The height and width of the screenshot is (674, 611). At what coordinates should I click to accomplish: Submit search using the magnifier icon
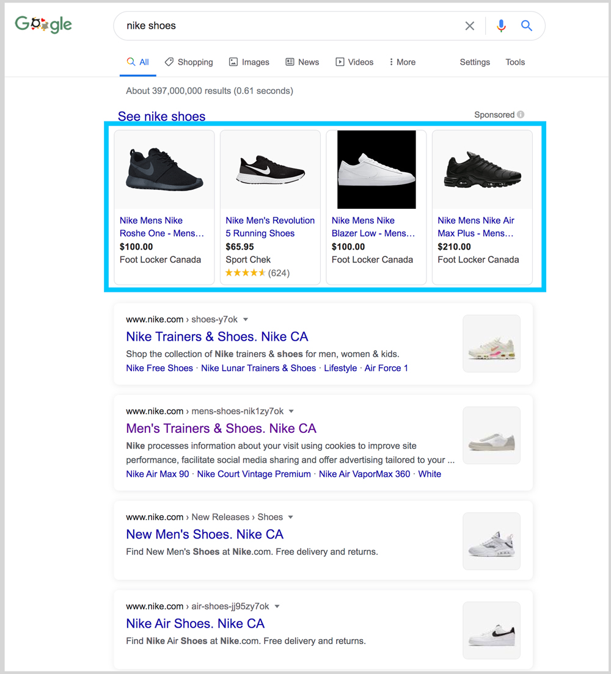526,26
